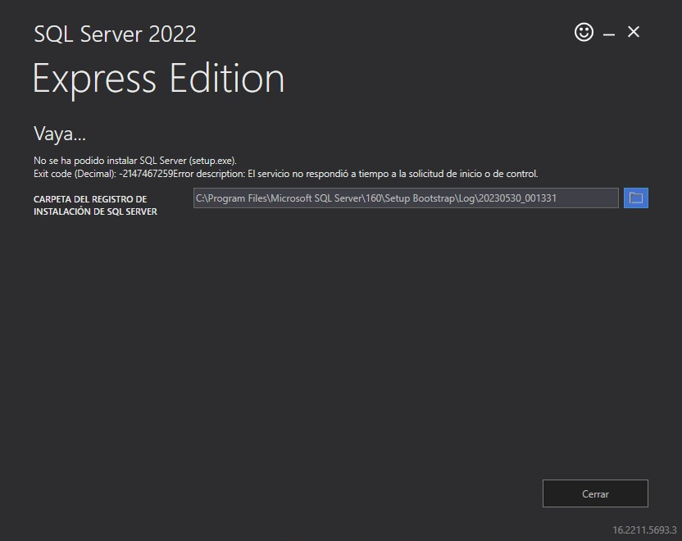Click the Cerrar button
The image size is (682, 541).
click(595, 493)
